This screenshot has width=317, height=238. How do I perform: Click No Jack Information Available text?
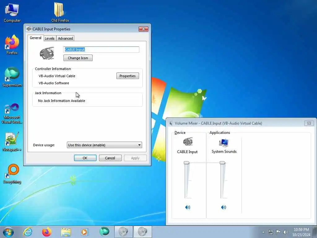62,101
